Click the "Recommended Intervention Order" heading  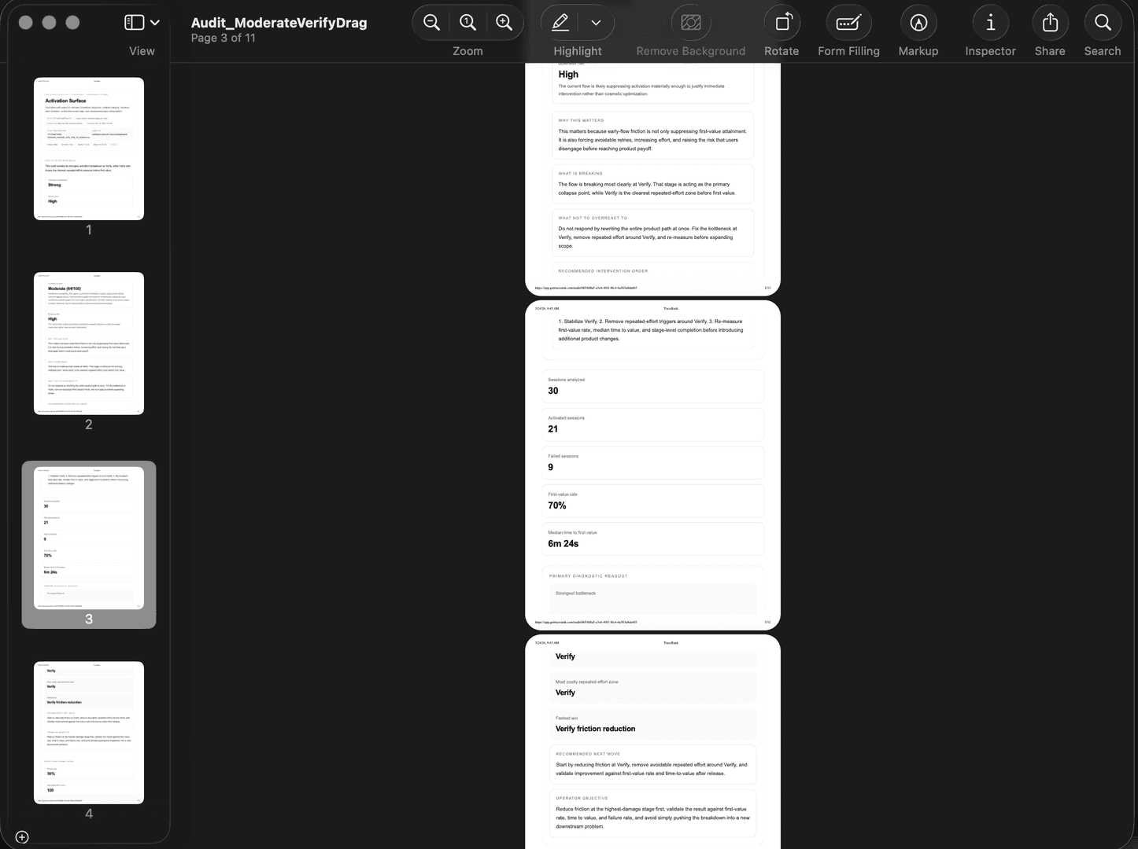(x=604, y=271)
